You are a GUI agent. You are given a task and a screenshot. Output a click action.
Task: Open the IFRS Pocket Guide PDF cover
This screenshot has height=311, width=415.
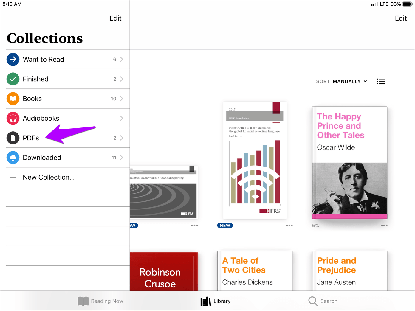pyautogui.click(x=255, y=160)
